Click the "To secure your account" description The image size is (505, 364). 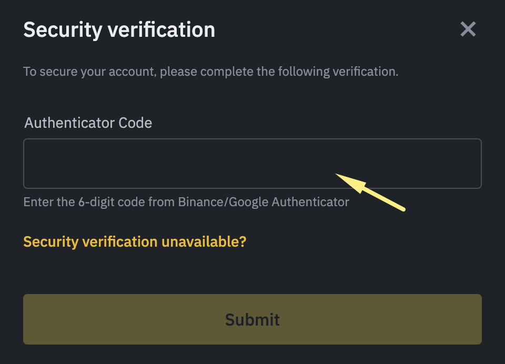click(210, 72)
